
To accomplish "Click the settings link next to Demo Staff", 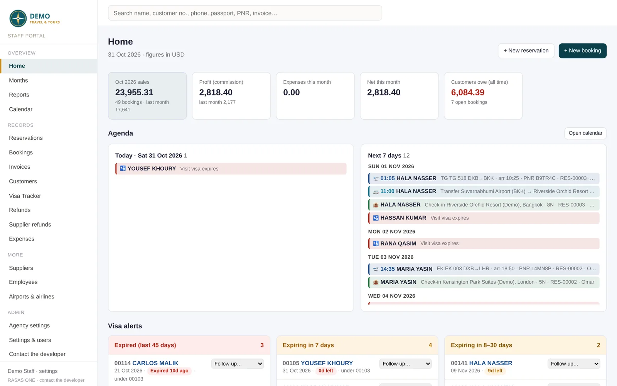I will pos(48,371).
